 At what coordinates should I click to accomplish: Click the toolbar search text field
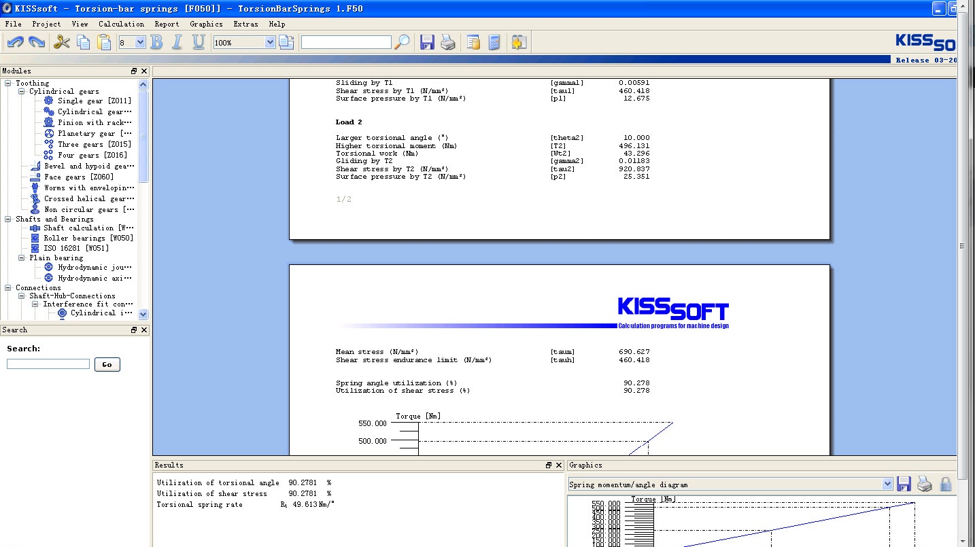[x=346, y=42]
